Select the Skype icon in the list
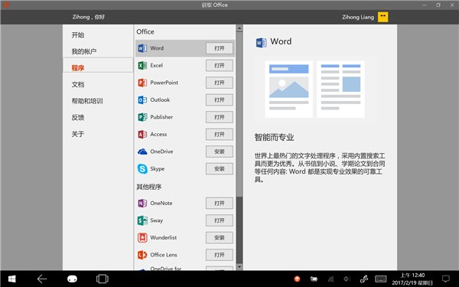Screen dimensions: 459x287 pyautogui.click(x=142, y=168)
